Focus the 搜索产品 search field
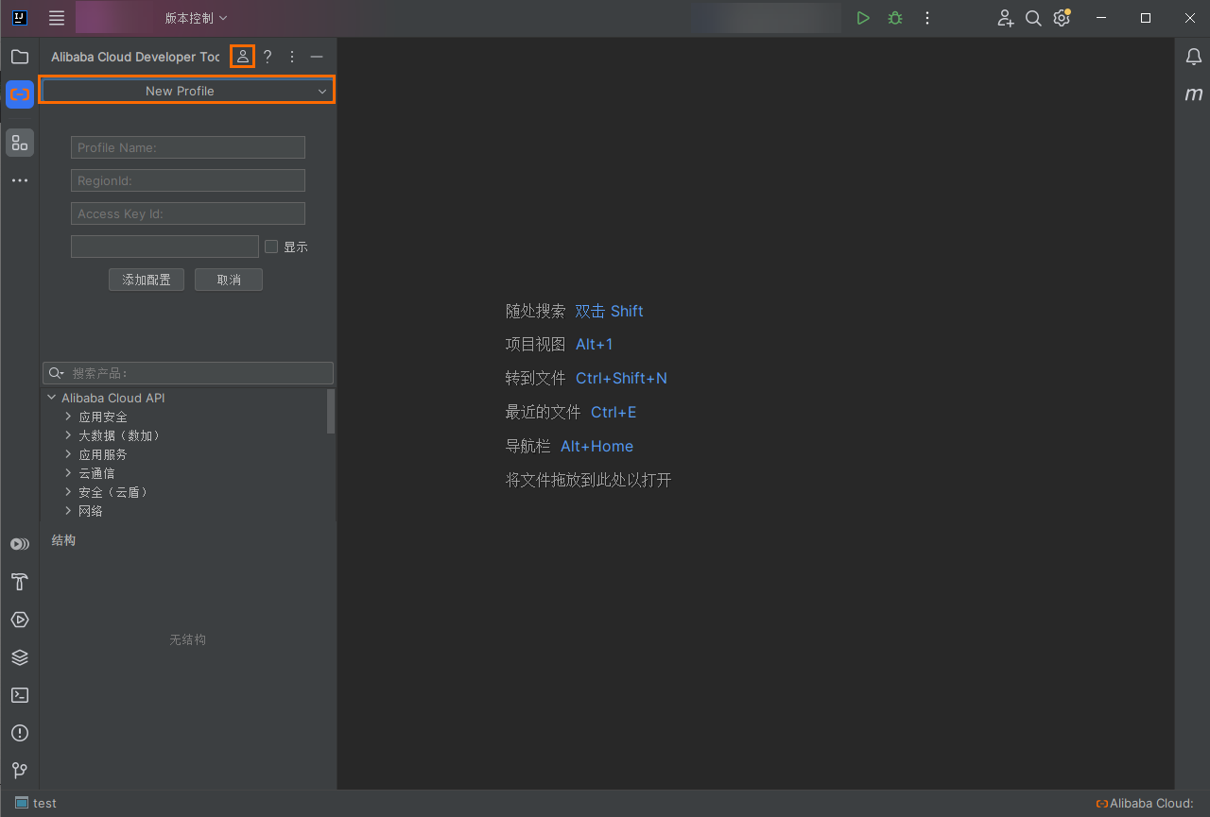The width and height of the screenshot is (1210, 817). (x=188, y=373)
